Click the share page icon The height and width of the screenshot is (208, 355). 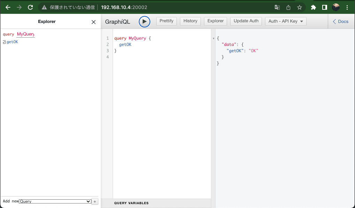coord(288,7)
